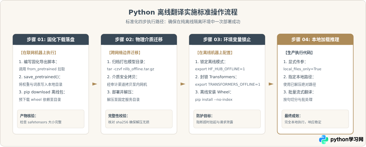Click the text "预下载 wheel 依赖至目录"
This screenshot has height=147, width=366.
tap(40, 100)
